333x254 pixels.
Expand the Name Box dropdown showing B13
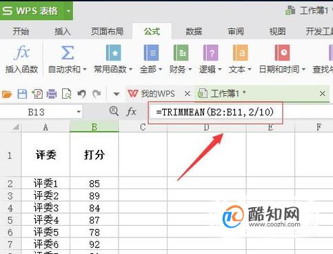[79, 112]
